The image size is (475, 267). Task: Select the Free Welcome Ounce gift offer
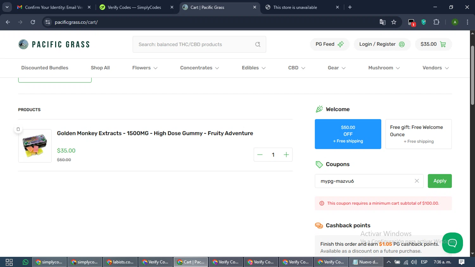pyautogui.click(x=419, y=134)
